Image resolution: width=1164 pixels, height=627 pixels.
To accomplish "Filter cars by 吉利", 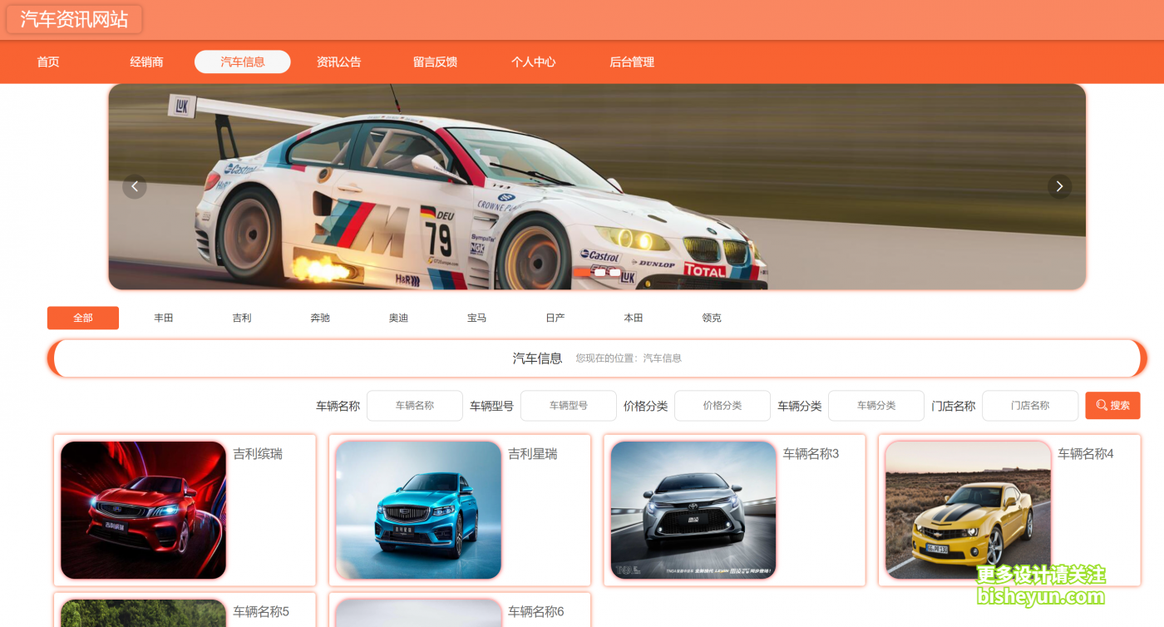I will (x=242, y=318).
